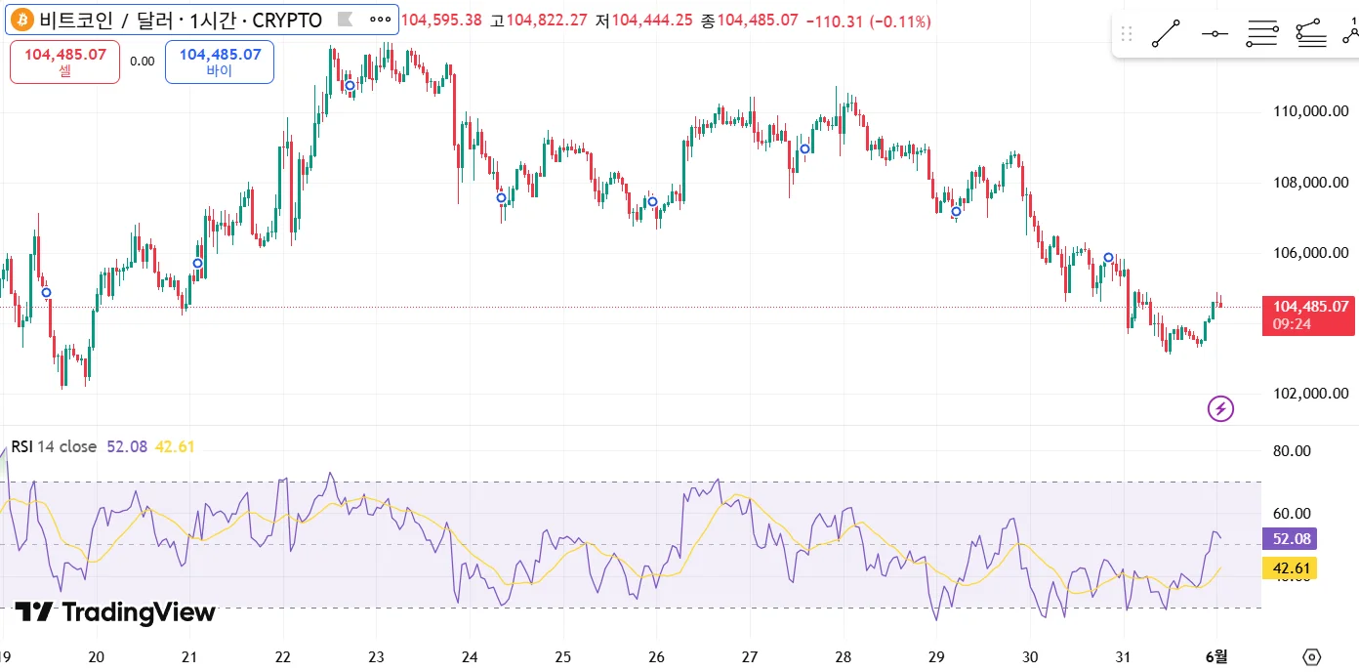Viewport: 1359px width, 672px height.
Task: Click the blue circle marker near date 21
Action: coord(198,263)
